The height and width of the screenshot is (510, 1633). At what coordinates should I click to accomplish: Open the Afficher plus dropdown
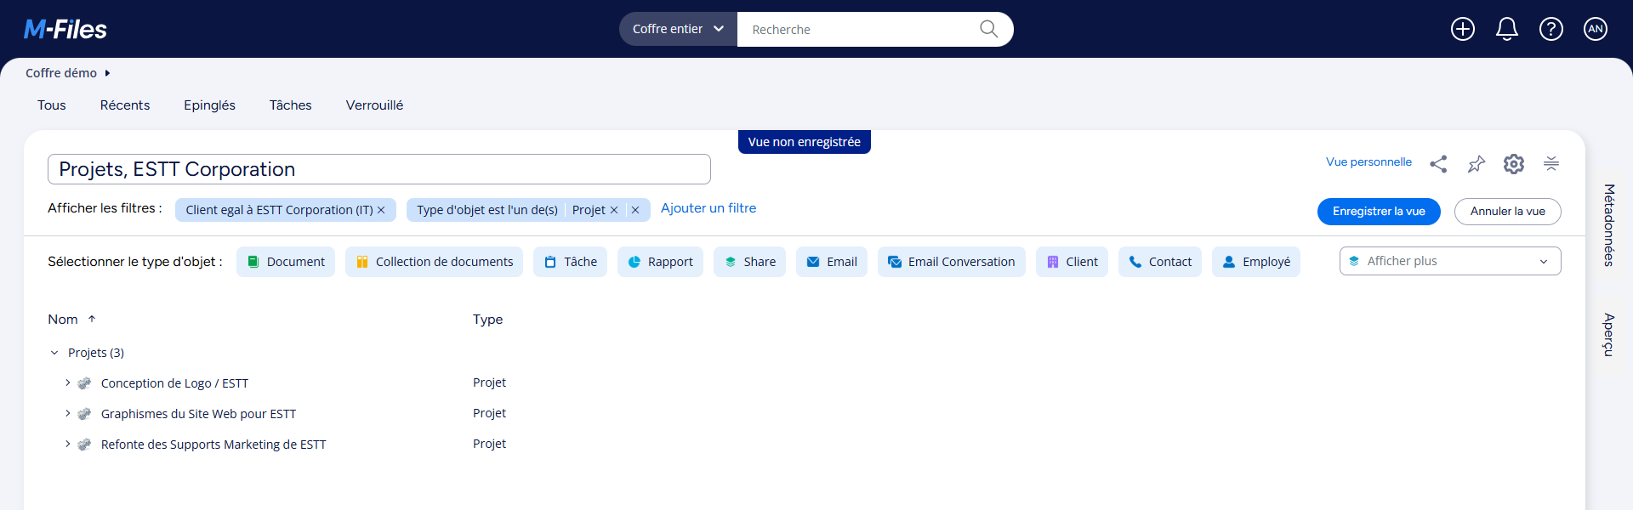[1449, 261]
